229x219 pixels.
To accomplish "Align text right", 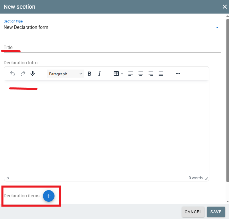I will [x=151, y=74].
